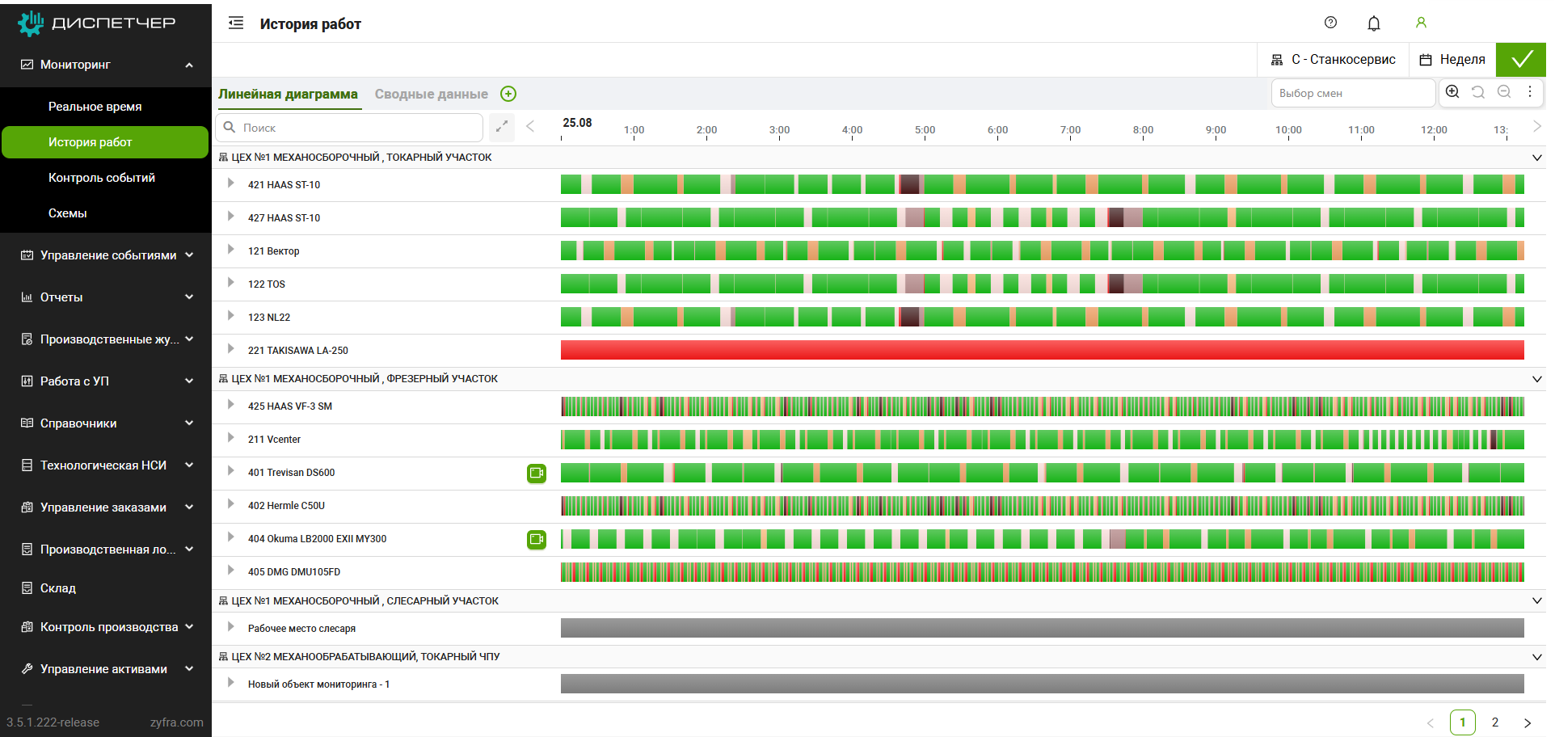Open camera for 401 Trevisan DS600
Screen dimensions: 1555x737
click(537, 473)
